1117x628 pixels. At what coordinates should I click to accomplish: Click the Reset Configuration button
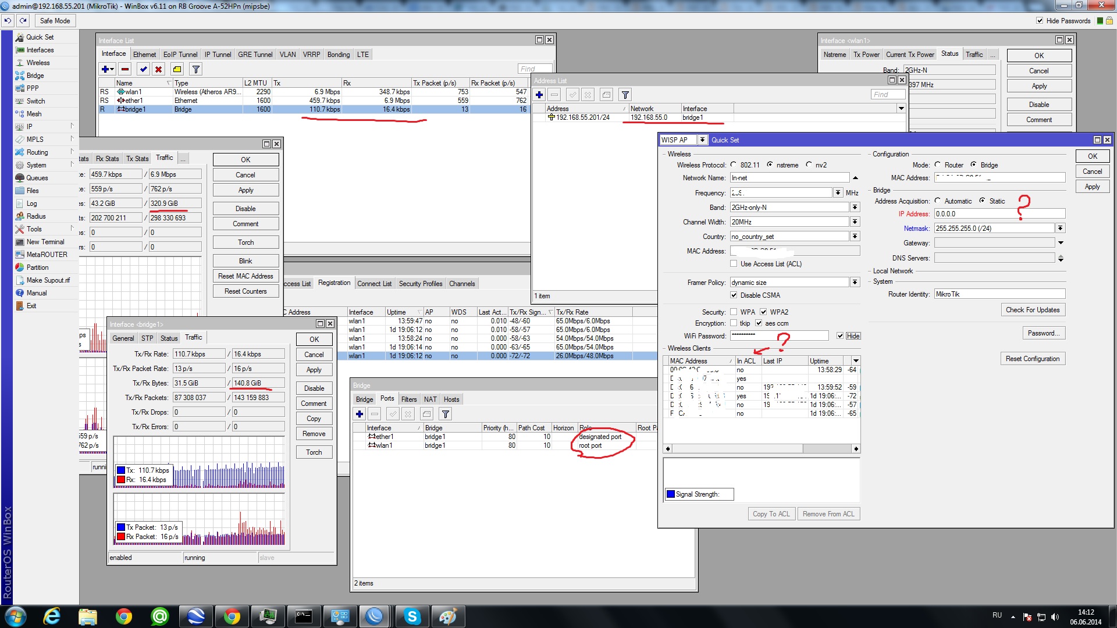pos(1032,359)
